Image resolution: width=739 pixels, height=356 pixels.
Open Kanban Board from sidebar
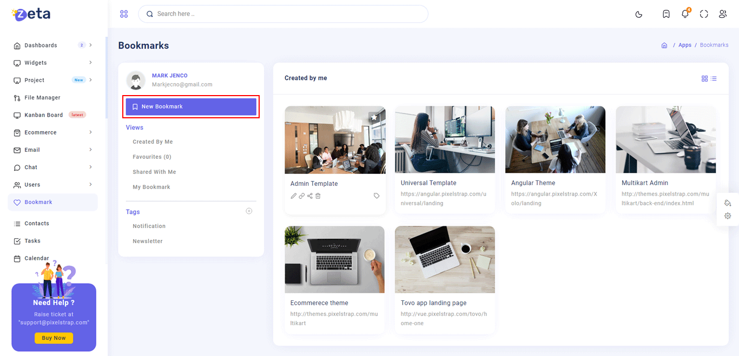[x=44, y=115]
